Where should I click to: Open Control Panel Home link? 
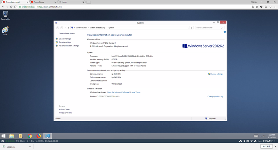pyautogui.click(x=67, y=34)
